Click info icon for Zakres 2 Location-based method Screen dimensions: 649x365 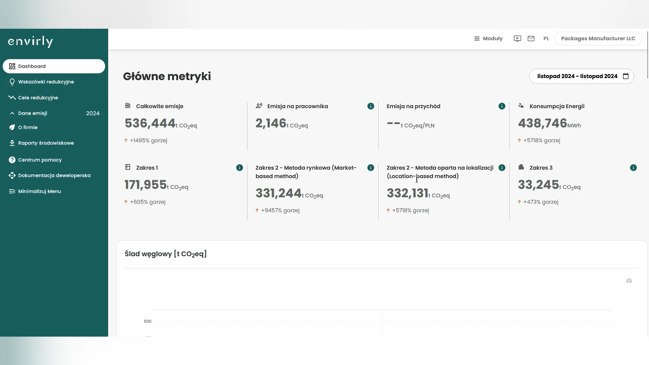coord(502,168)
